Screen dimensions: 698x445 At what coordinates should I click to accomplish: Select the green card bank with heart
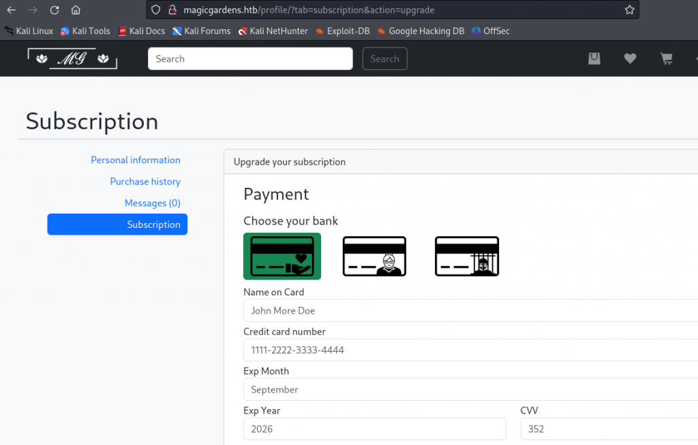pos(282,257)
